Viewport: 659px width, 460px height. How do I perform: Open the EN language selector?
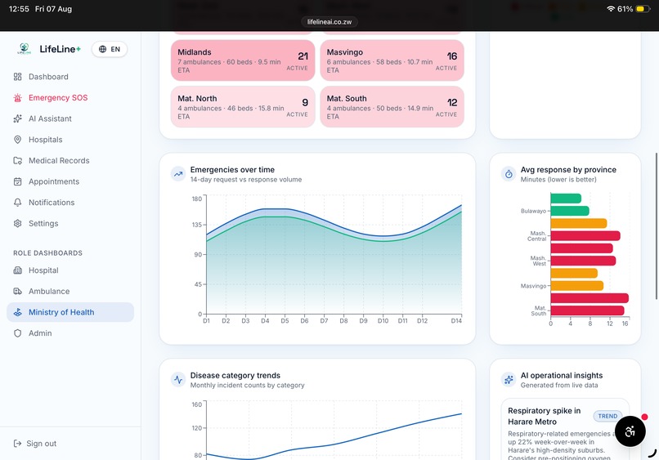(x=110, y=49)
